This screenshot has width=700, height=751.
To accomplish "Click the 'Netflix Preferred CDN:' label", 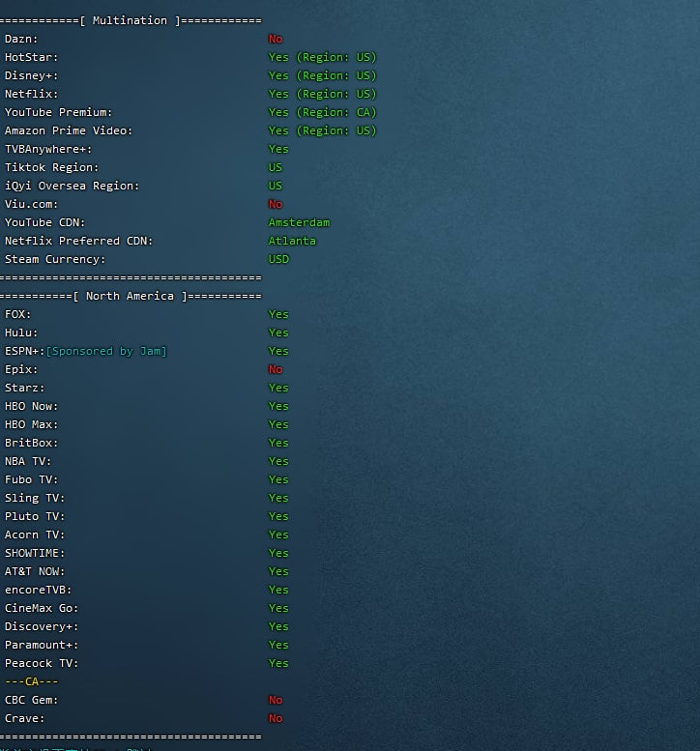I will [x=78, y=241].
